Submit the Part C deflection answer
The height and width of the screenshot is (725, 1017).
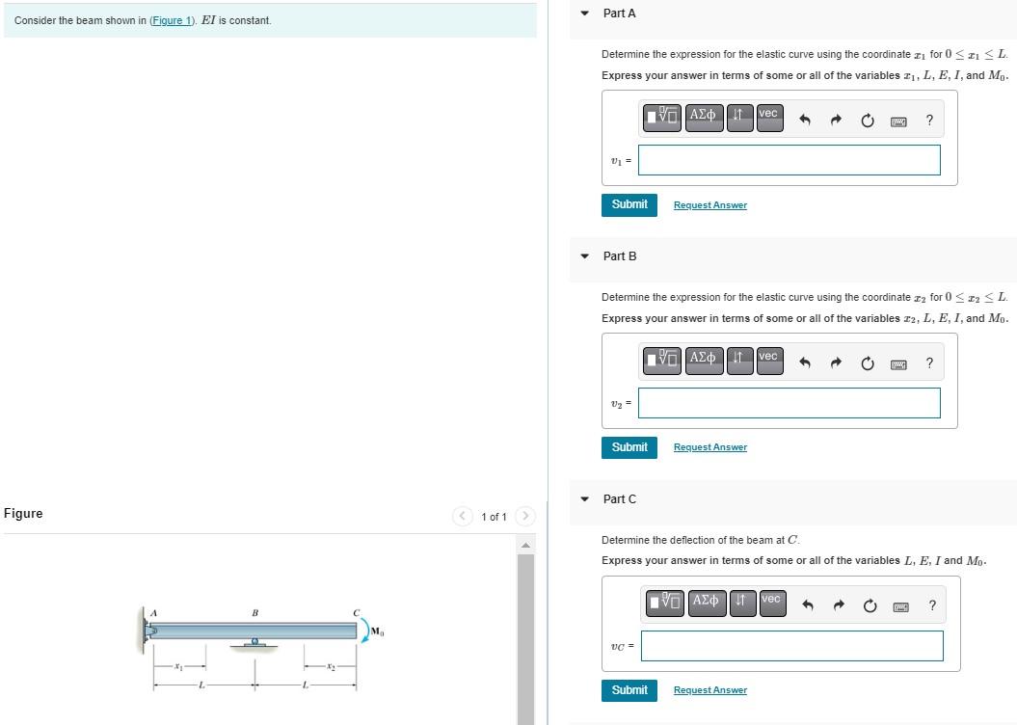[629, 690]
